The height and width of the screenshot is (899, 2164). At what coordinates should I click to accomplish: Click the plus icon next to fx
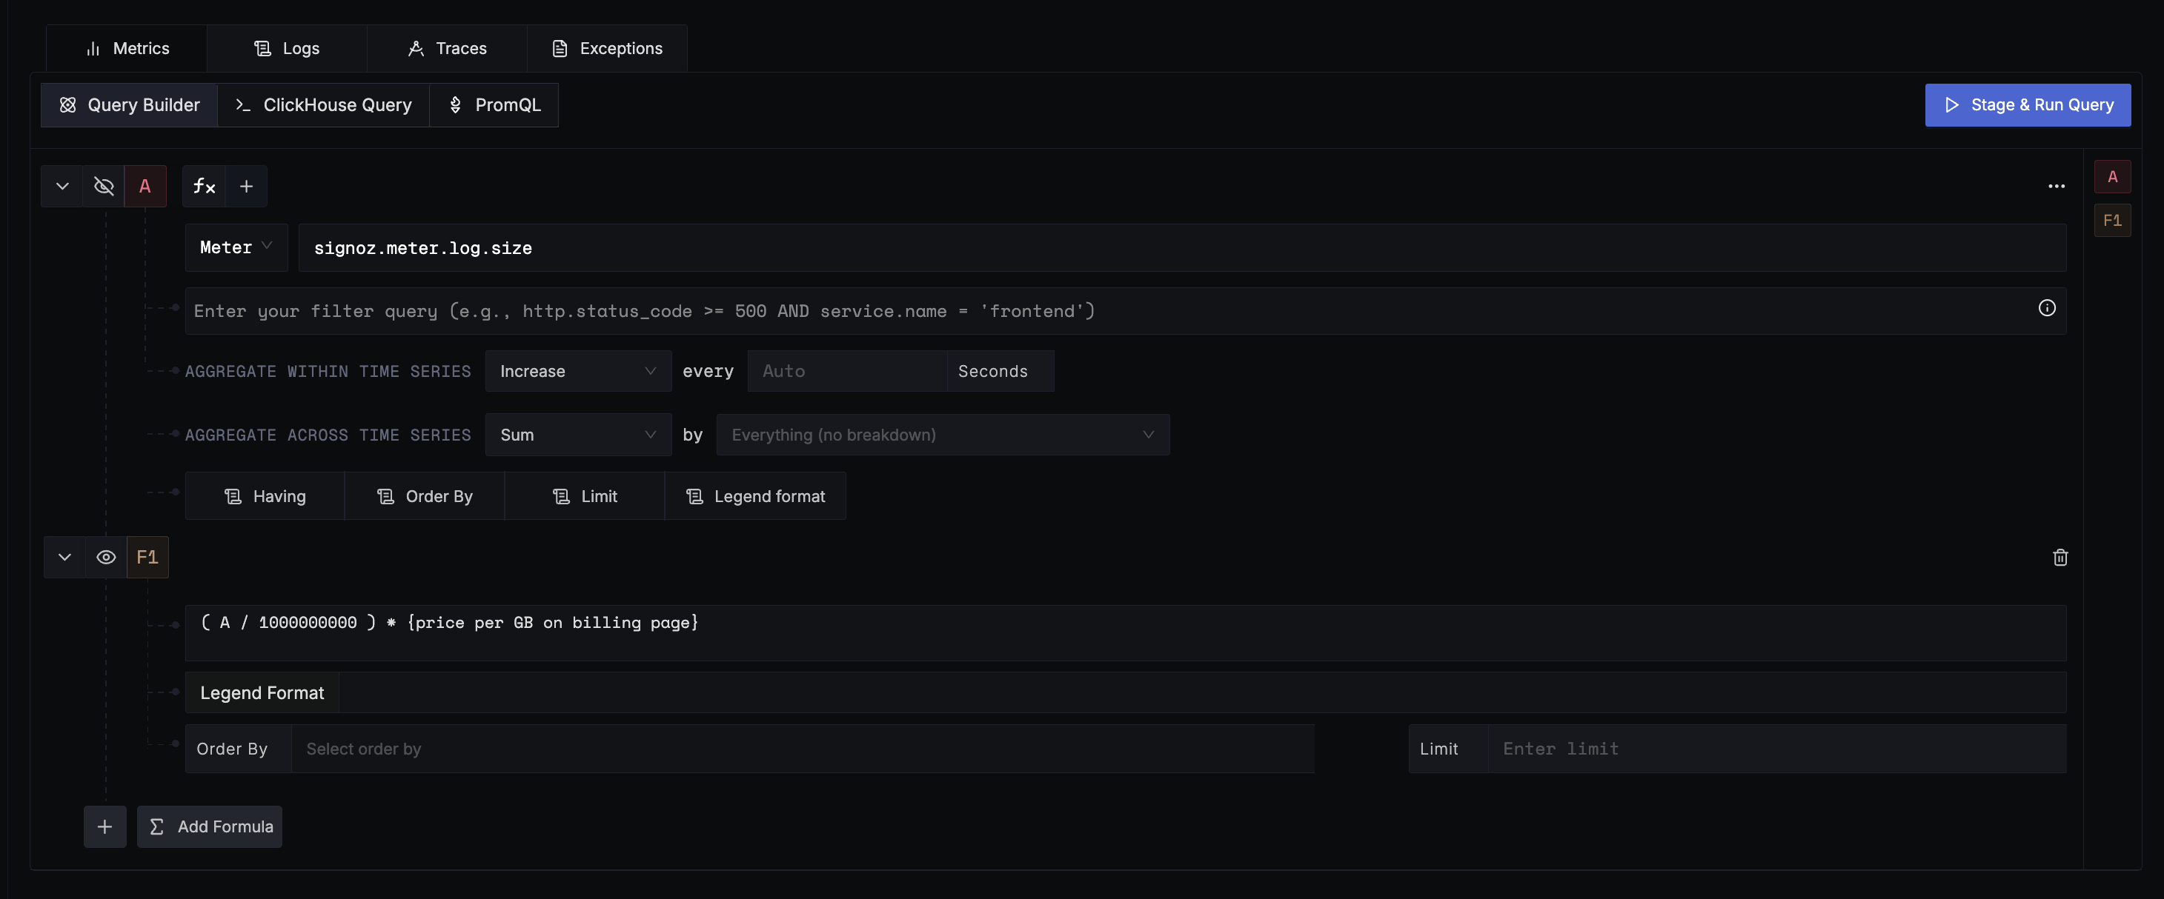[246, 187]
